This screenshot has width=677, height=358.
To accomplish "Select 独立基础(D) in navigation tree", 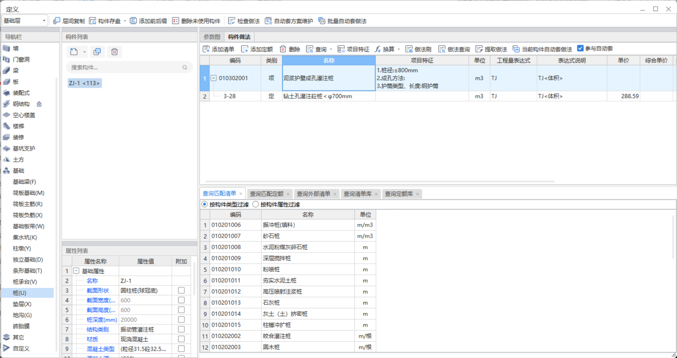I will coord(28,260).
